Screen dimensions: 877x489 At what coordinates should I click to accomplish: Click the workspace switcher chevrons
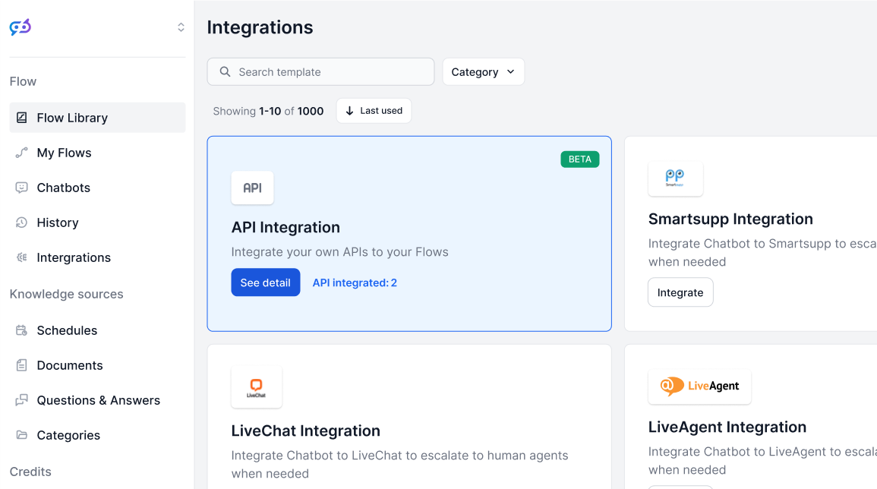(181, 27)
